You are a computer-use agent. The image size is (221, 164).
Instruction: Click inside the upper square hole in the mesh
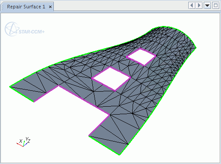pyautogui.click(x=141, y=56)
